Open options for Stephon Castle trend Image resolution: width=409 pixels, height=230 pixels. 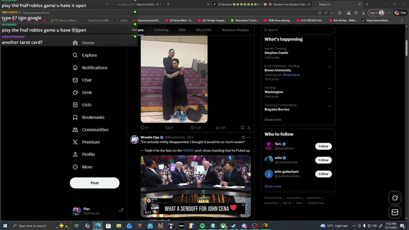click(x=330, y=49)
